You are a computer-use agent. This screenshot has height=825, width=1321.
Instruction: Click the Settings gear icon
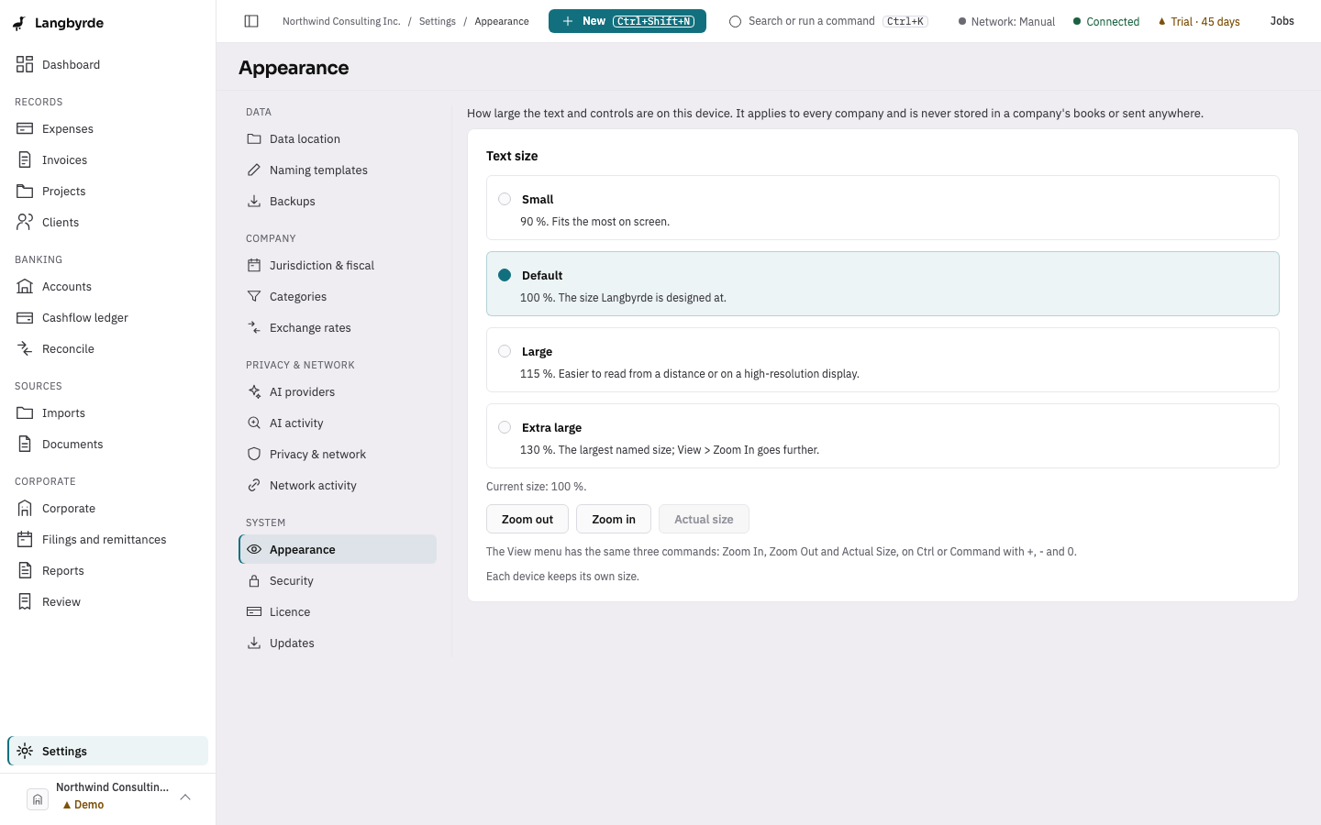(x=25, y=751)
